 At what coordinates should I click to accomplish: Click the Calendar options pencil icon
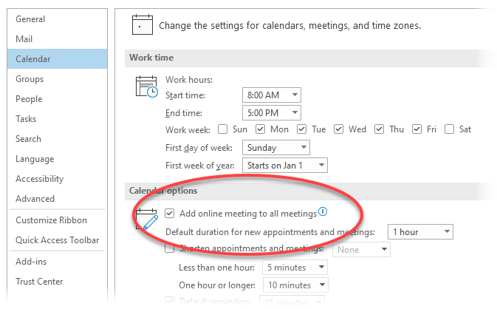[x=146, y=220]
